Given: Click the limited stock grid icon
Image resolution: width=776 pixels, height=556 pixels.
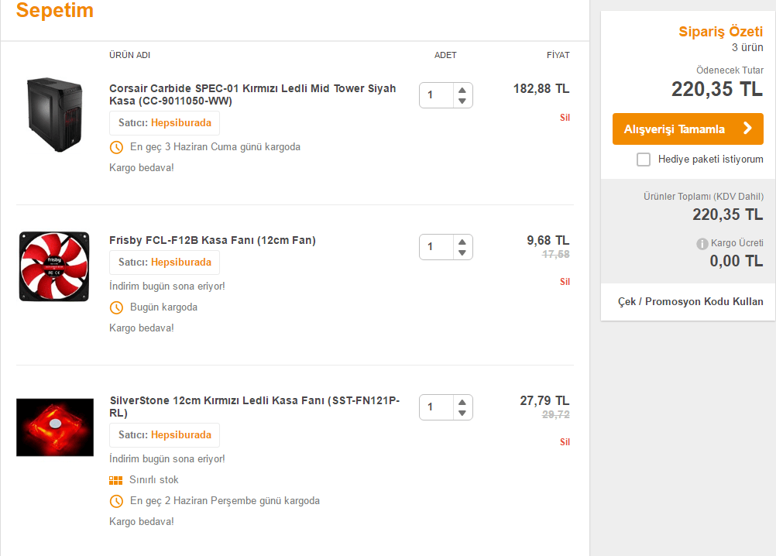Looking at the screenshot, I should pyautogui.click(x=116, y=480).
